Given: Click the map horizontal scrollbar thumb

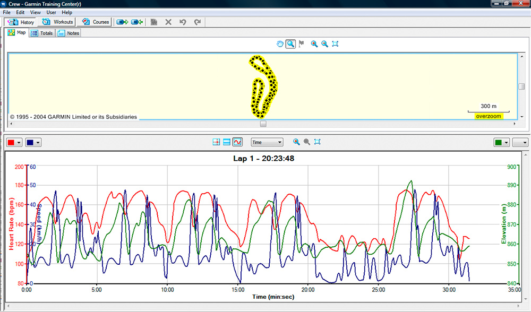Looking at the screenshot, I should [x=263, y=124].
